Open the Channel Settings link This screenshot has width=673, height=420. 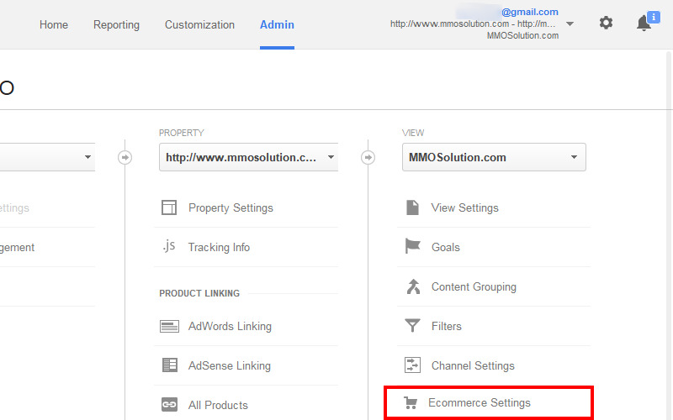coord(472,365)
